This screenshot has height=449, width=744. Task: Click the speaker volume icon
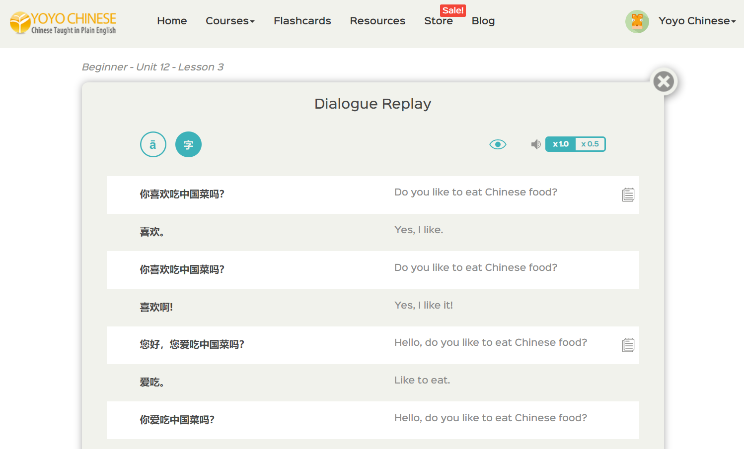coord(535,144)
